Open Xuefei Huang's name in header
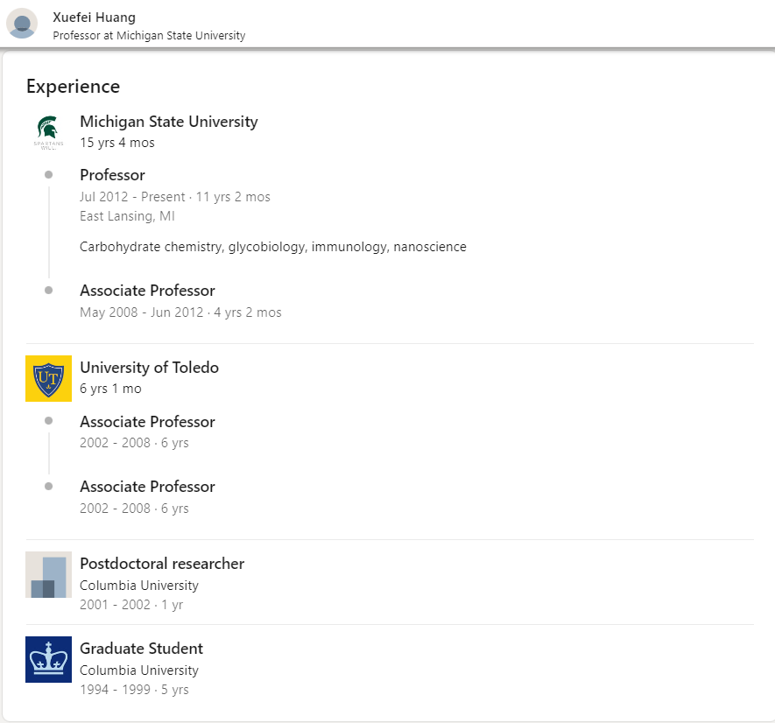 94,18
